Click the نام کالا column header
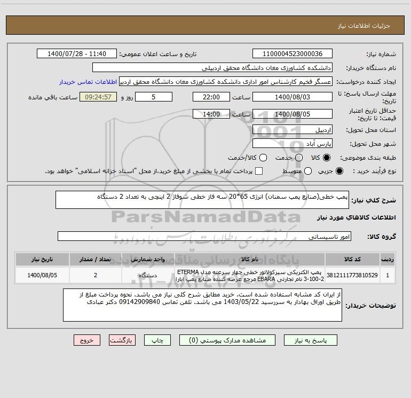The height and width of the screenshot is (398, 411). coord(250,259)
